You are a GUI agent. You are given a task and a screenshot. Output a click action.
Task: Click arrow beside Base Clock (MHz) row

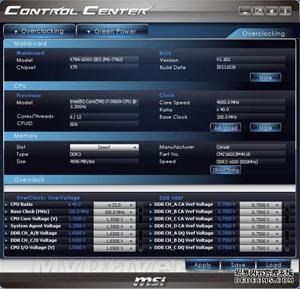click(x=6, y=212)
